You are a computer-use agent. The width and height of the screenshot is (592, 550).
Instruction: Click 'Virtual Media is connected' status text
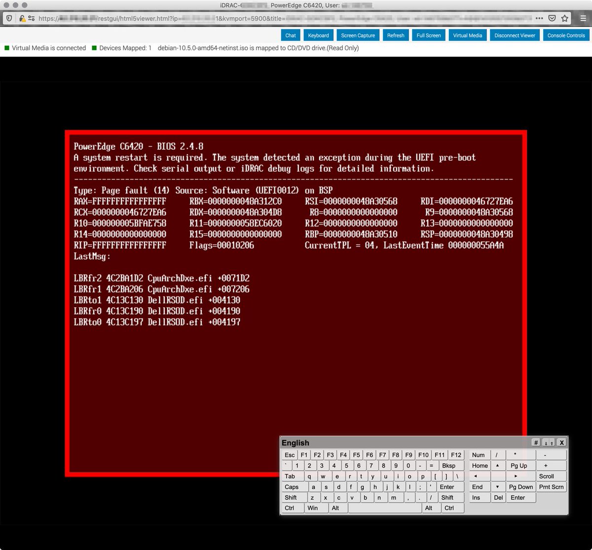pos(49,48)
